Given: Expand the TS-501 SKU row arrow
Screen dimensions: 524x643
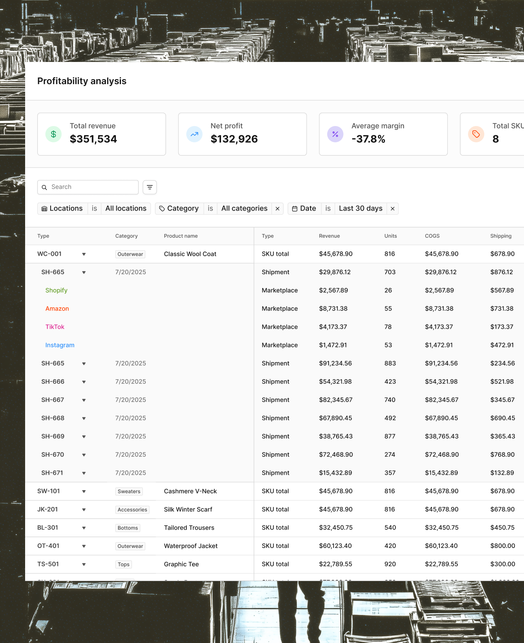Looking at the screenshot, I should click(x=84, y=564).
